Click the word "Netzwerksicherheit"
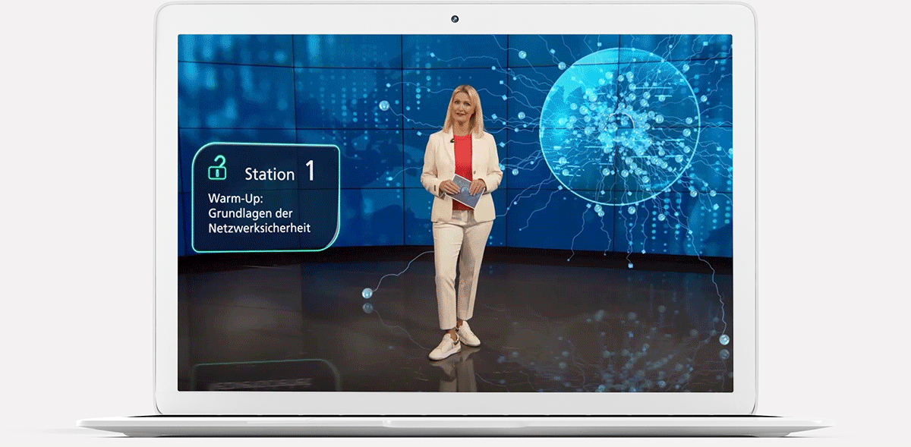Viewport: 911px width, 447px height. 260,228
